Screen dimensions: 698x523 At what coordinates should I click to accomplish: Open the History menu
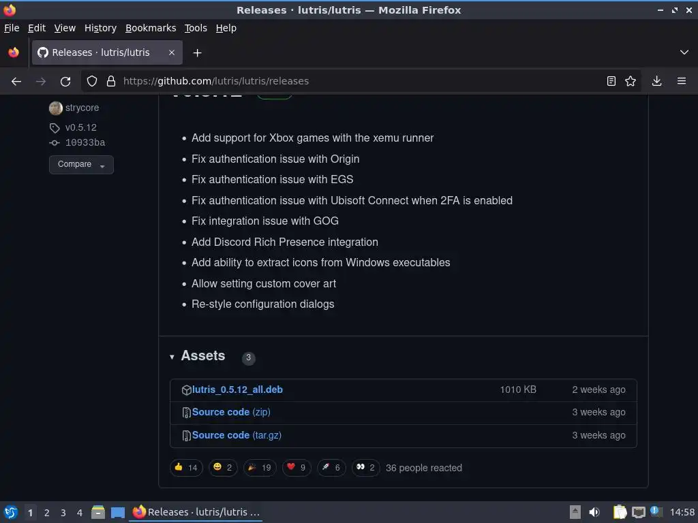(x=100, y=28)
